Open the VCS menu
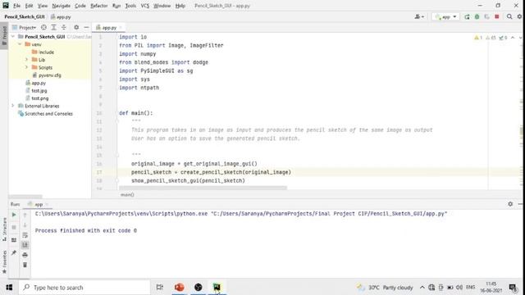525x295 pixels. (144, 6)
